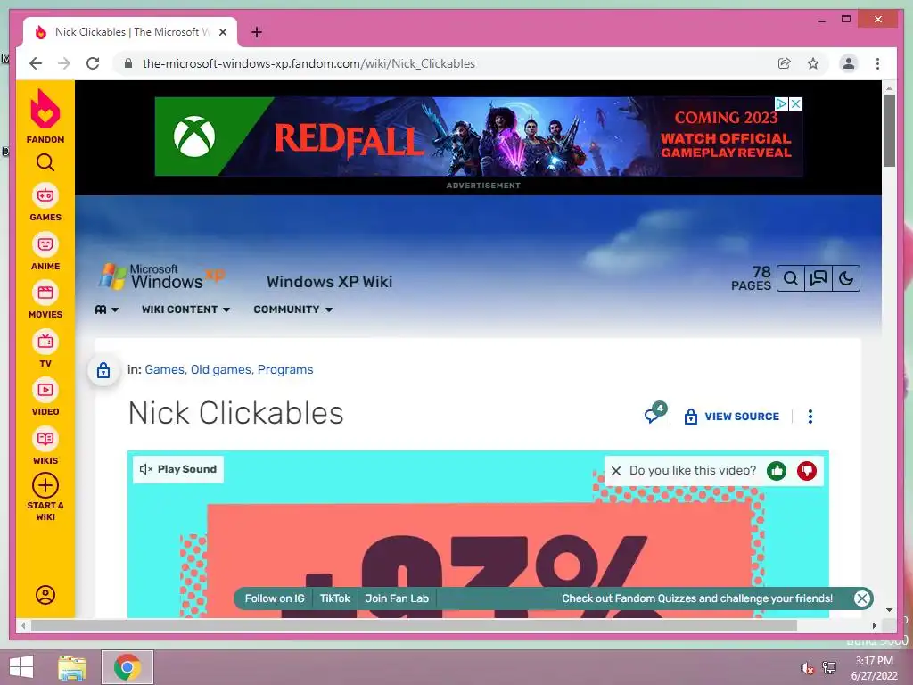The width and height of the screenshot is (913, 685).
Task: Click thumbs up on the video
Action: pos(777,471)
